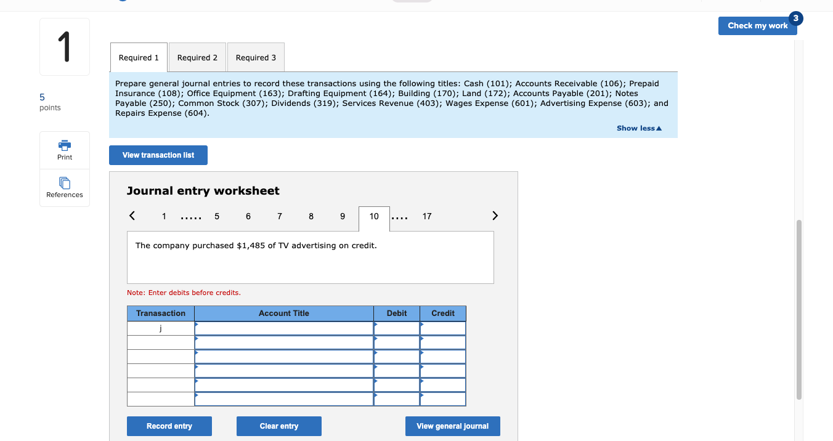Open Account Title dropdown in row j

click(284, 328)
